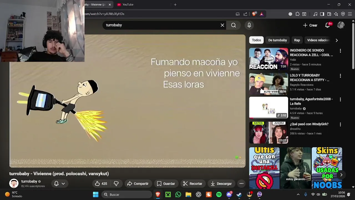The height and width of the screenshot is (200, 355).
Task: Select the Videos relacionados chip
Action: click(x=318, y=40)
